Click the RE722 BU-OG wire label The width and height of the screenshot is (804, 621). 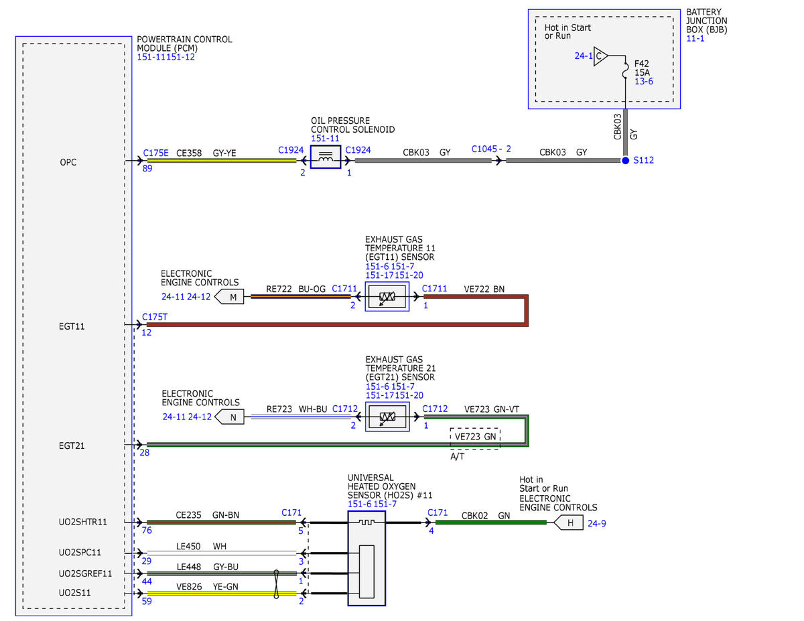click(295, 289)
